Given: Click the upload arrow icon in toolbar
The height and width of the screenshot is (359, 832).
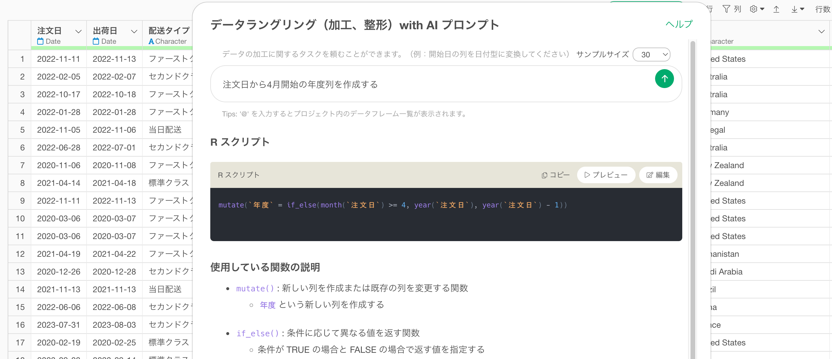Looking at the screenshot, I should point(776,9).
